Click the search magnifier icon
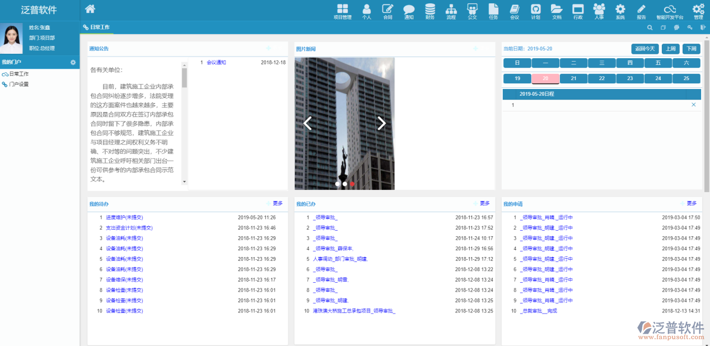The width and height of the screenshot is (710, 346). 650,27
